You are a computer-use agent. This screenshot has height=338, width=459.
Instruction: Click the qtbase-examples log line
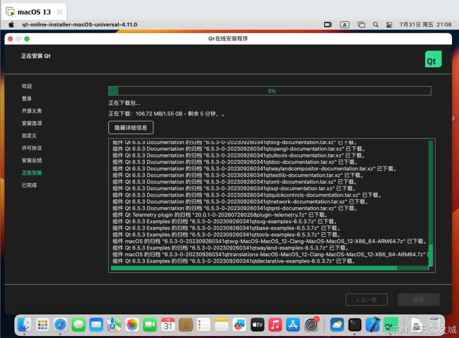click(x=227, y=228)
